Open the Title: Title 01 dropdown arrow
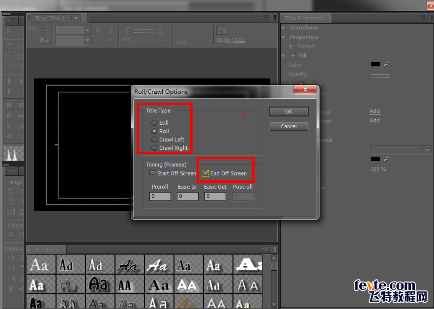The image size is (434, 309). pyautogui.click(x=76, y=18)
